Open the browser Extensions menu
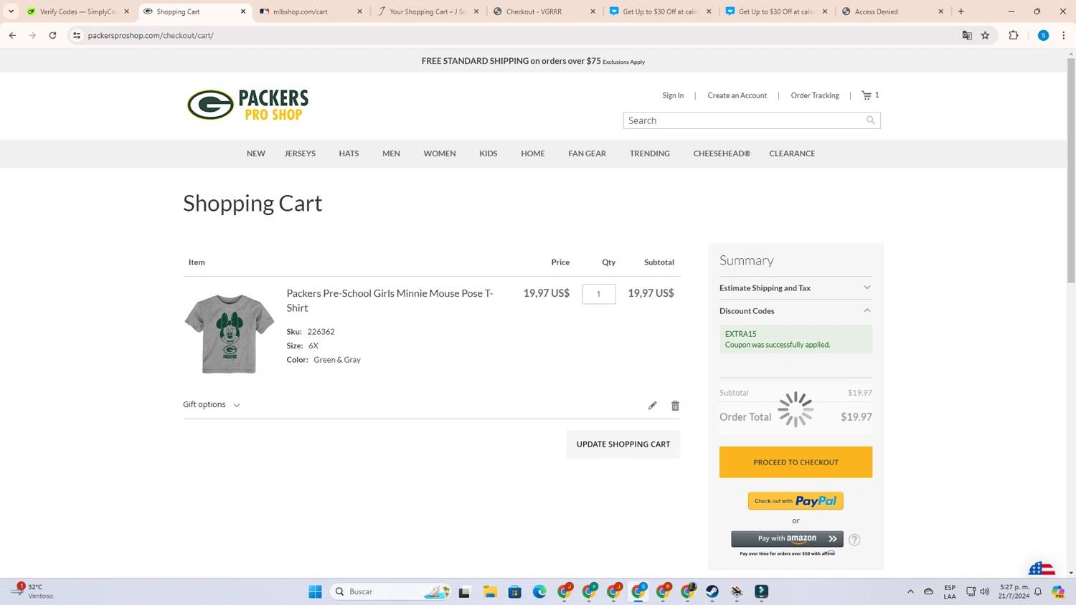Screen dimensions: 1076x605 [x=1014, y=35]
